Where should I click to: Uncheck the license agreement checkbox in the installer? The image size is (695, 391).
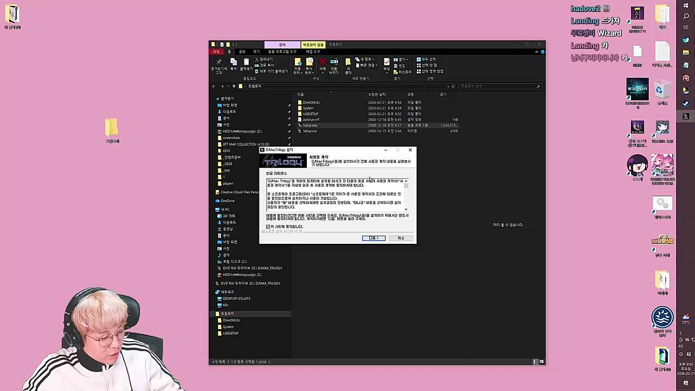268,226
